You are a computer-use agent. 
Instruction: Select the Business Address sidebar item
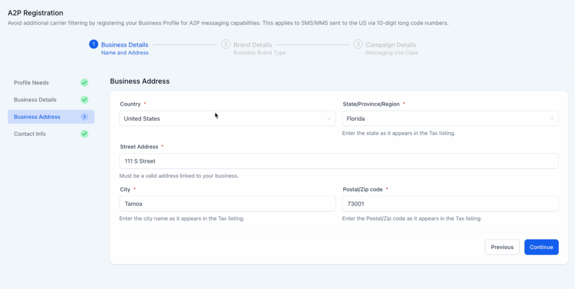click(51, 117)
